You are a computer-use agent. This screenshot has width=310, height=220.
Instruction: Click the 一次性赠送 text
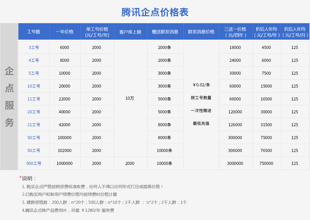point(201,111)
